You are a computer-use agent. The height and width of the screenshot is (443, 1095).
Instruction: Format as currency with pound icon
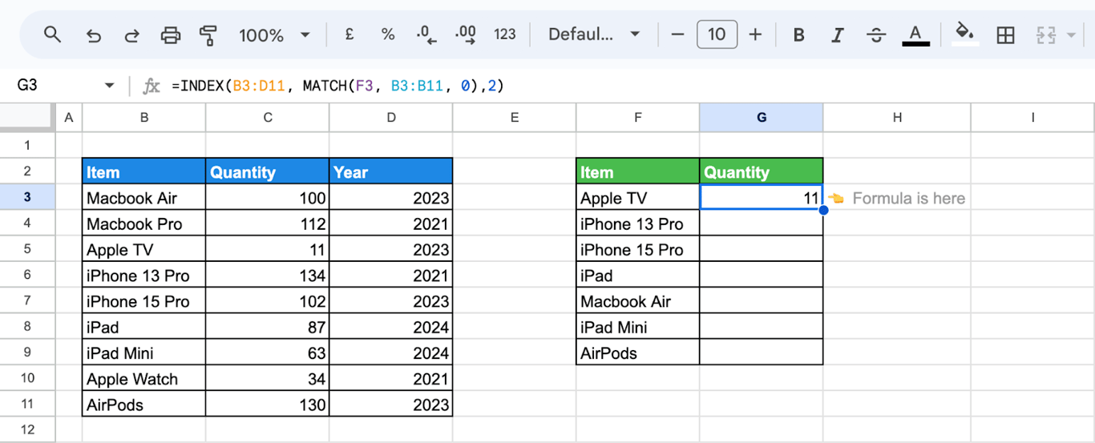coord(350,34)
